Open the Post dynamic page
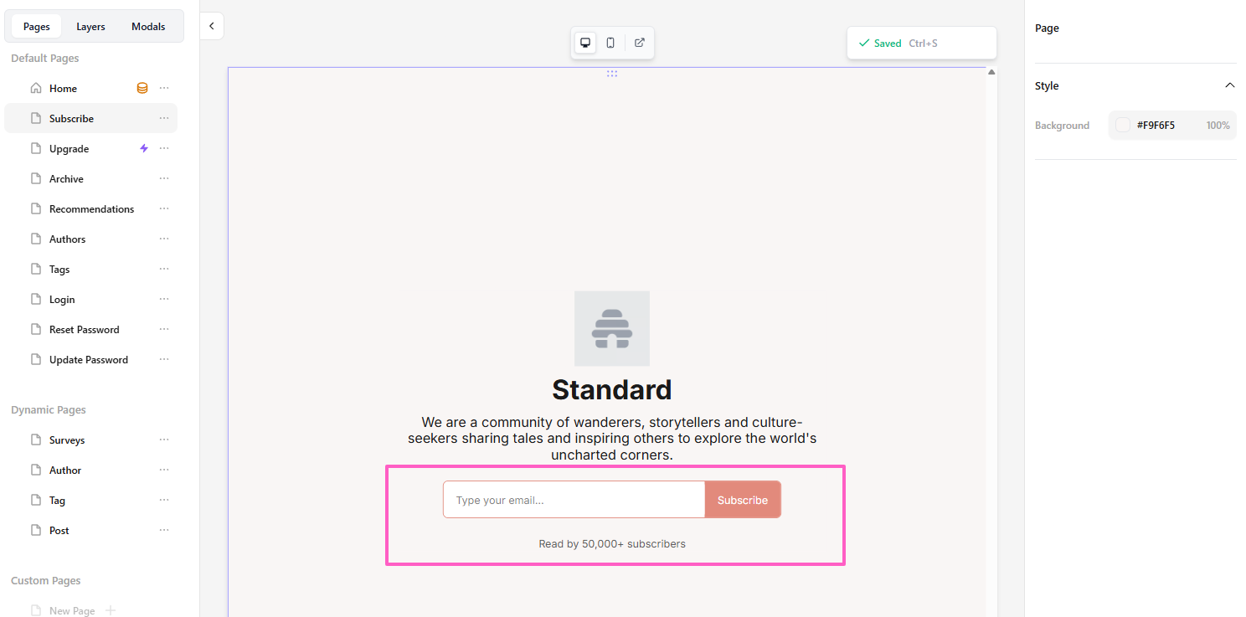 (x=59, y=530)
